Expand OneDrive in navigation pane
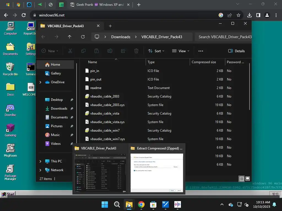The width and height of the screenshot is (282, 211). click(x=40, y=82)
